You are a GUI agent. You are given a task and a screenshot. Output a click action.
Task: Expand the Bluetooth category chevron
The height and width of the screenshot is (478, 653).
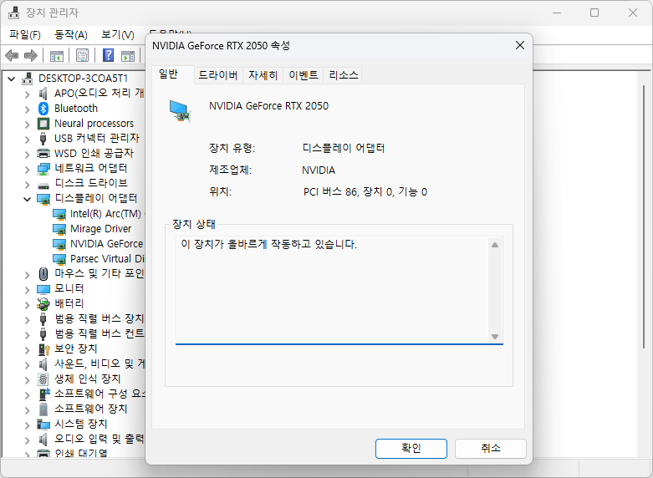[x=27, y=109]
